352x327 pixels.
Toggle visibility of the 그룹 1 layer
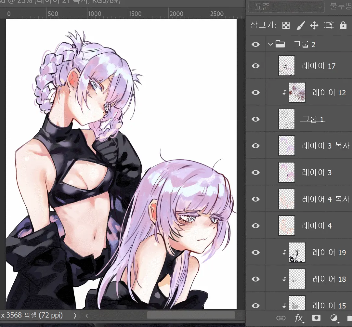[x=256, y=119]
